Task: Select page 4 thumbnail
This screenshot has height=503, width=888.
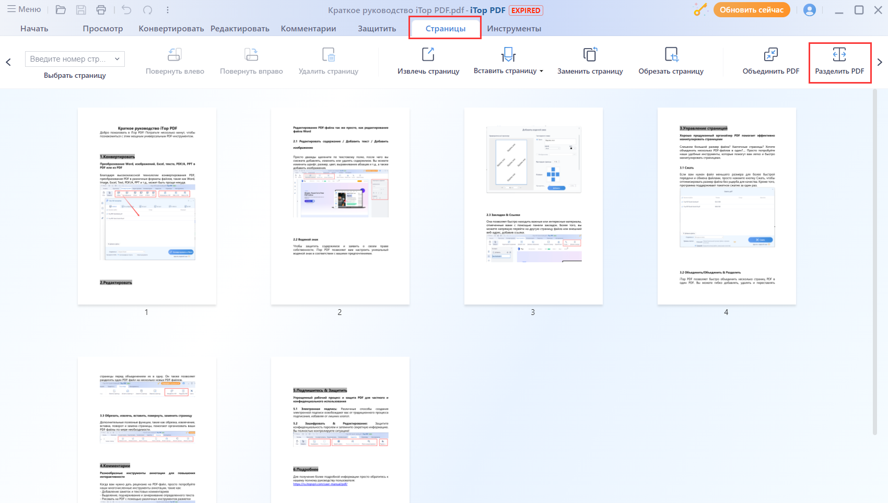Action: tap(727, 206)
